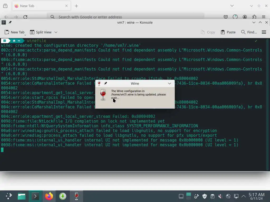This screenshot has width=270, height=202.
Task: Open a New Tab in Konsole toolbar
Action: (x=15, y=32)
